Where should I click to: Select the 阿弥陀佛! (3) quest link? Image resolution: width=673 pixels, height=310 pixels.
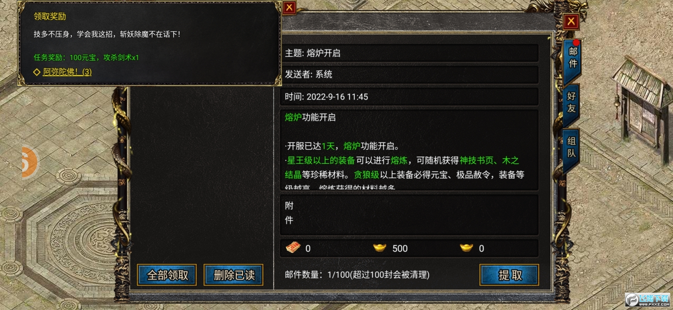pos(67,72)
